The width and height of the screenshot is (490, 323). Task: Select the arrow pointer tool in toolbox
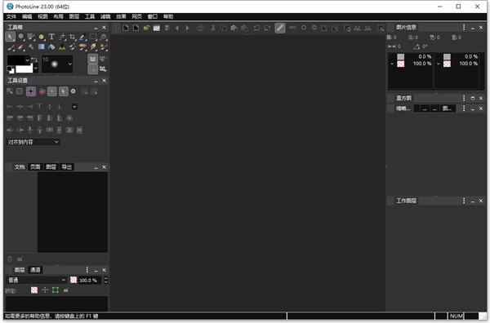[10, 37]
